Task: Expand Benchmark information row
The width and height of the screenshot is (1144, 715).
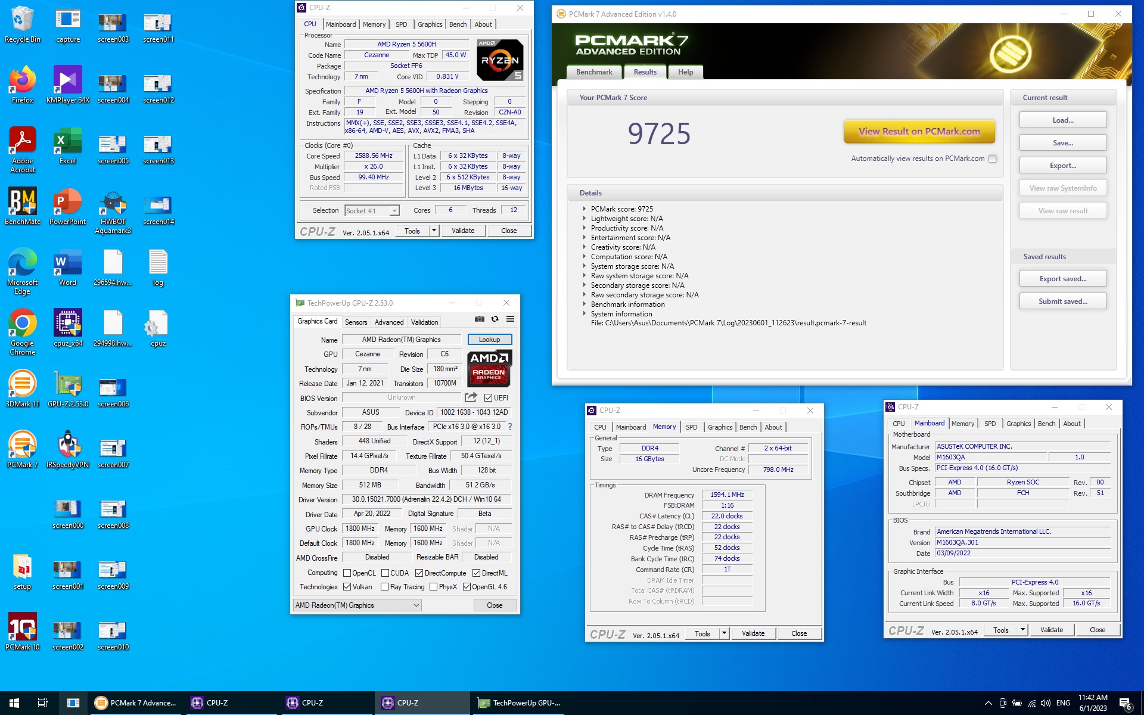Action: pyautogui.click(x=584, y=304)
